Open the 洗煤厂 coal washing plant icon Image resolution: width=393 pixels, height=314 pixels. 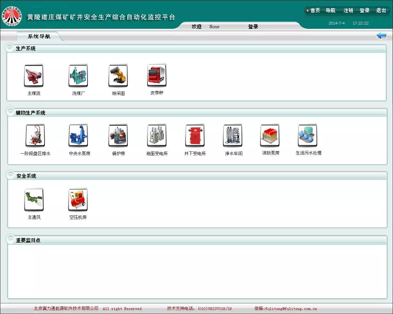tap(78, 76)
